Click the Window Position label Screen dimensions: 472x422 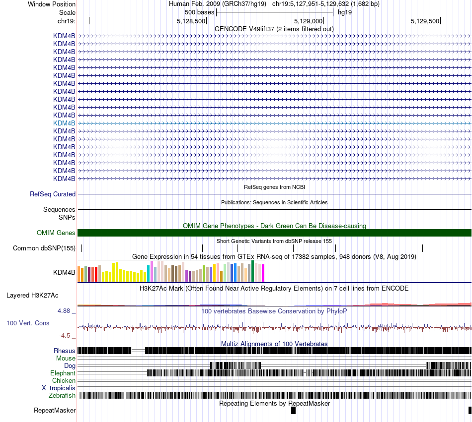(x=52, y=4)
